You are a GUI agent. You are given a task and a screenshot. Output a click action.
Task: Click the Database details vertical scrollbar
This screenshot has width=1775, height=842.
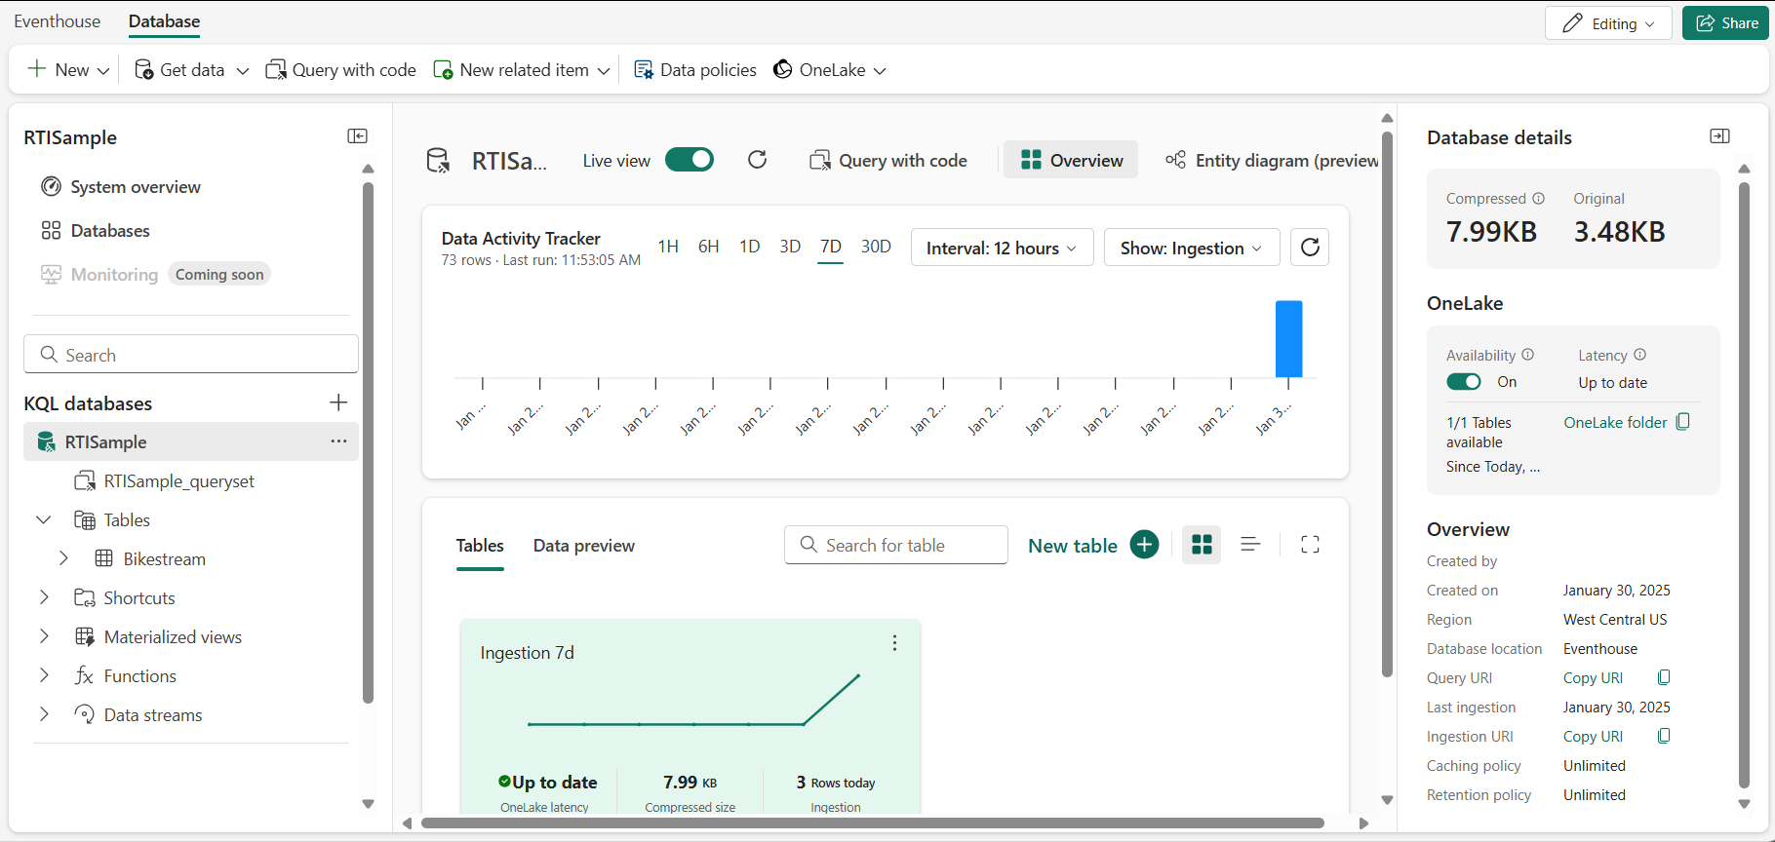1744,484
